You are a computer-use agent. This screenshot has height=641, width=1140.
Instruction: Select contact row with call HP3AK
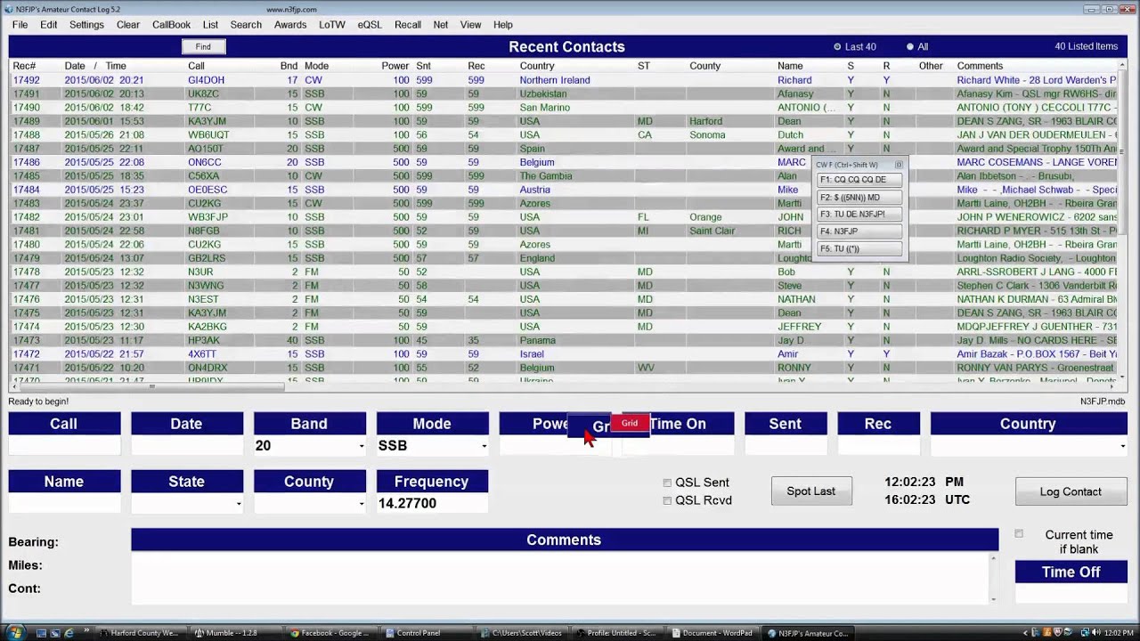click(563, 340)
